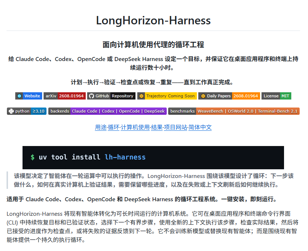Screen dimensions: 308x251
Task: Click the License MIT badge
Action: coord(276,96)
